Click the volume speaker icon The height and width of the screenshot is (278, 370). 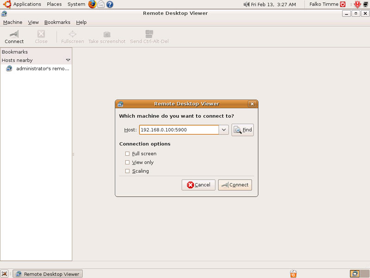[247, 4]
